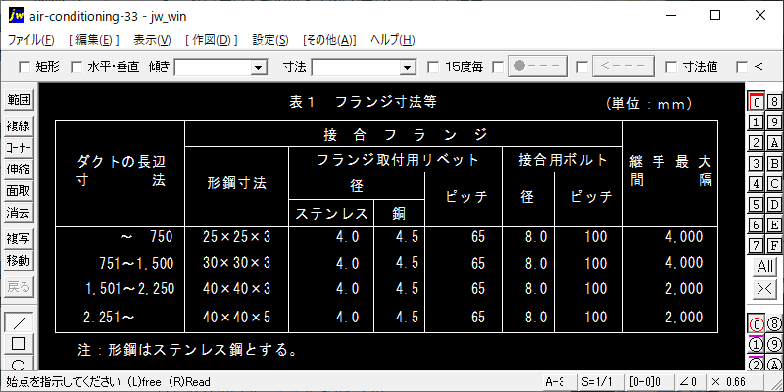Image resolution: width=784 pixels, height=392 pixels.
Task: Click the 範囲 button
Action: 19,100
